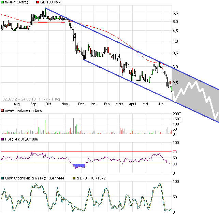Click the m-u-t Volumen legend square
This screenshot has width=219, height=215.
(3, 110)
